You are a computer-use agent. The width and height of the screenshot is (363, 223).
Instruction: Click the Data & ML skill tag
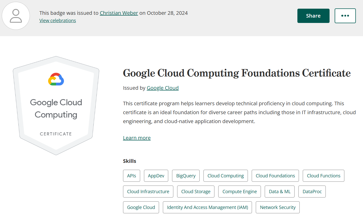(x=280, y=192)
